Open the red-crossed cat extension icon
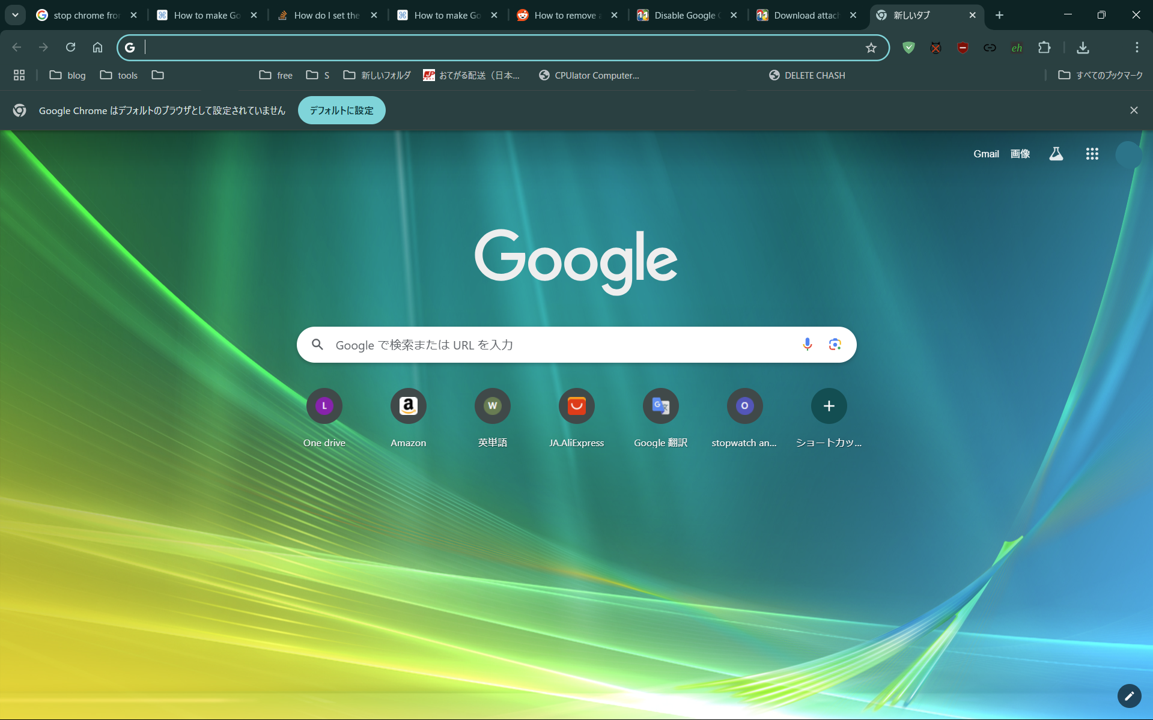Screen dimensions: 1153x720 tap(935, 47)
